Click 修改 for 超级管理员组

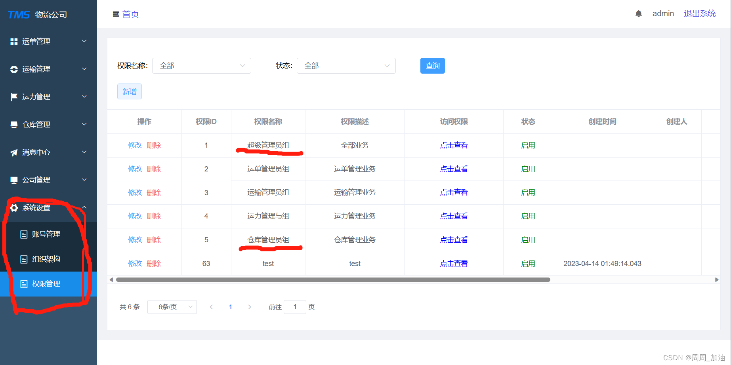[135, 145]
